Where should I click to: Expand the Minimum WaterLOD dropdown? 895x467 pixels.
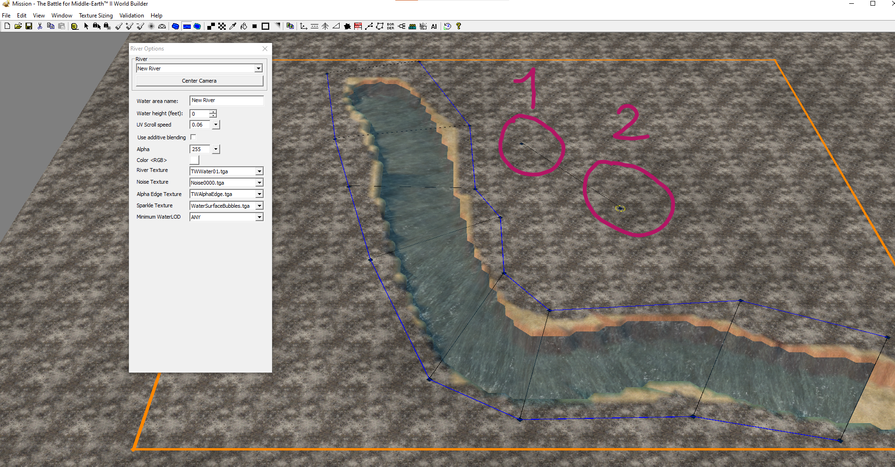259,217
